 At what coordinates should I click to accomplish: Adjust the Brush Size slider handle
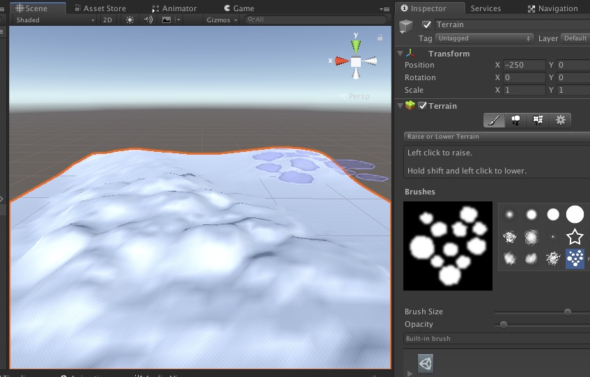click(568, 312)
